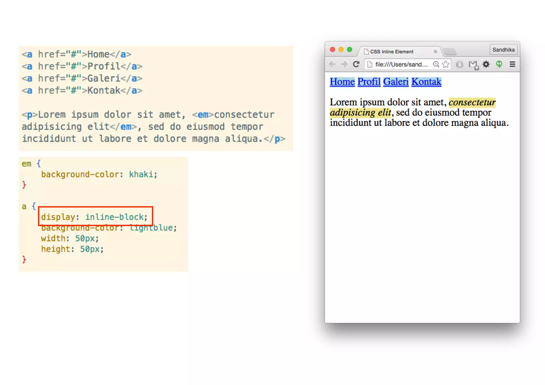Click the highlighted display: inline-block code line
This screenshot has height=385, width=545.
click(x=94, y=217)
